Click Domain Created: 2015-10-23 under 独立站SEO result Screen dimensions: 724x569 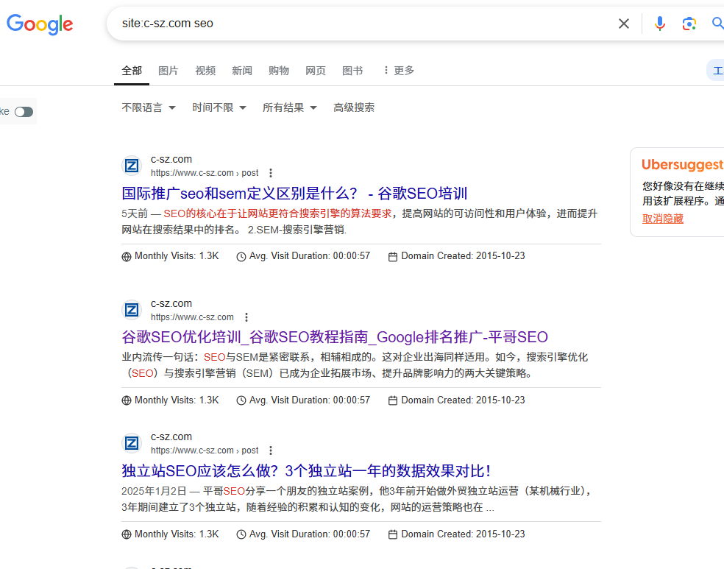(x=463, y=534)
